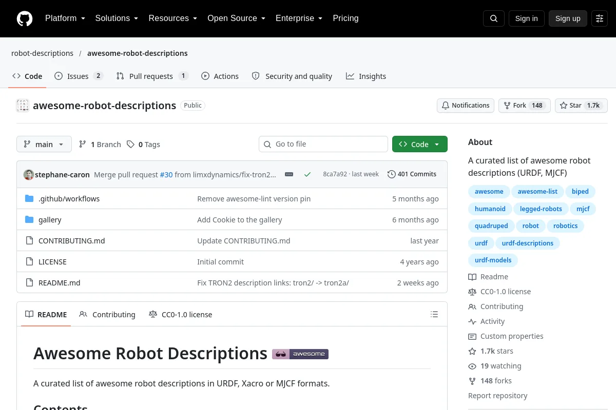Screen dimensions: 616x410
Task: Switch to the Issues tab
Action: click(79, 76)
